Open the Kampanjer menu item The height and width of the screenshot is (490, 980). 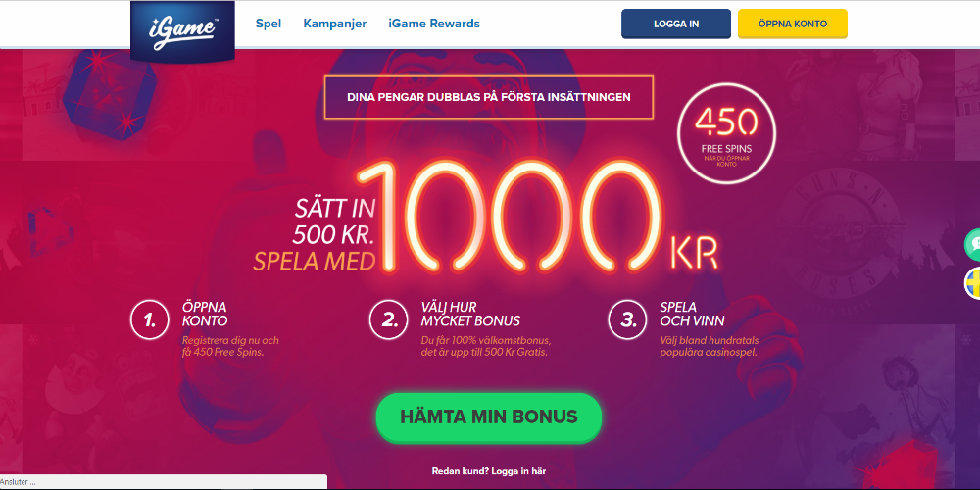click(335, 24)
